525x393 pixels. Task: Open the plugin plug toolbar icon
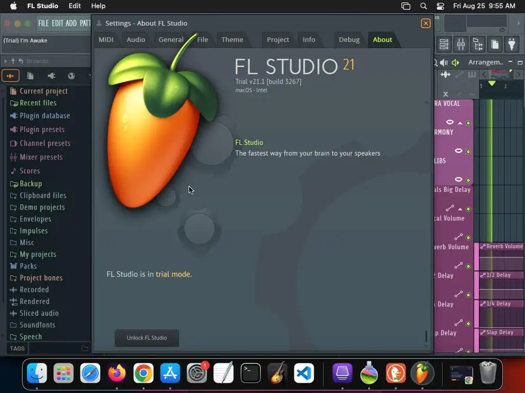pyautogui.click(x=512, y=44)
